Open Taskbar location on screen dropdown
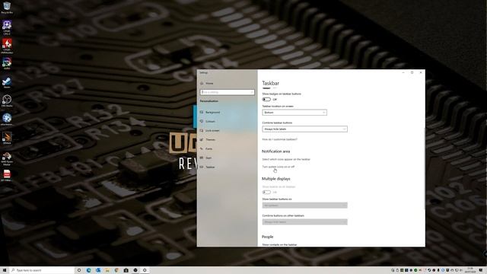This screenshot has height=274, width=487. click(294, 113)
